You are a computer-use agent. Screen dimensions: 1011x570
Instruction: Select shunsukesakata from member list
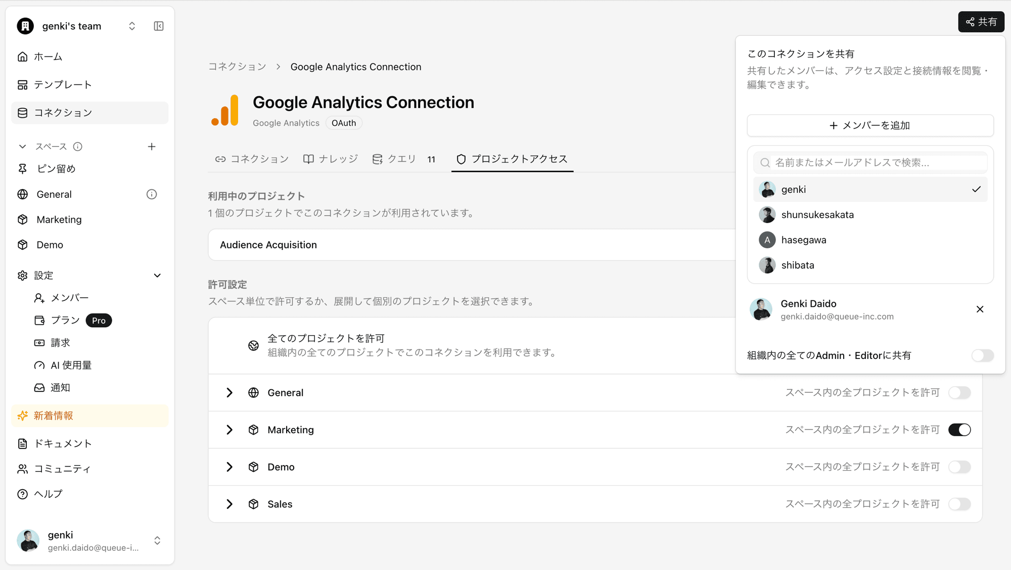tap(870, 215)
